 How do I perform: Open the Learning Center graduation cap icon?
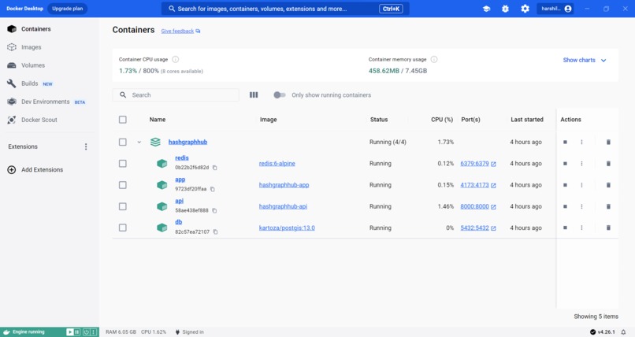coord(486,9)
